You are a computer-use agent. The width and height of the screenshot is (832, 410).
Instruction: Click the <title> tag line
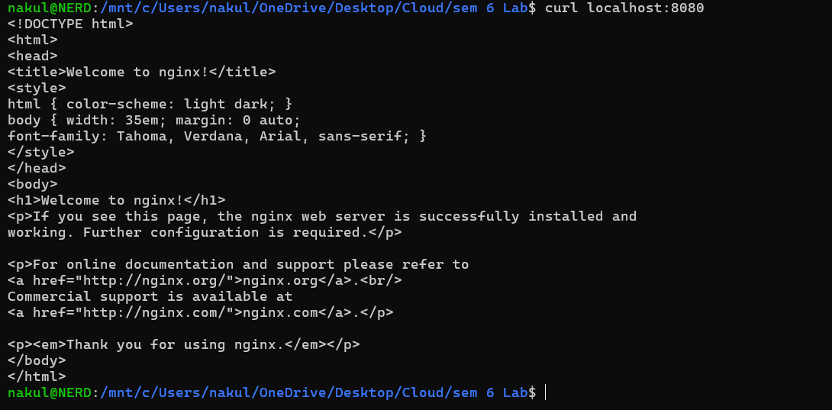(141, 72)
